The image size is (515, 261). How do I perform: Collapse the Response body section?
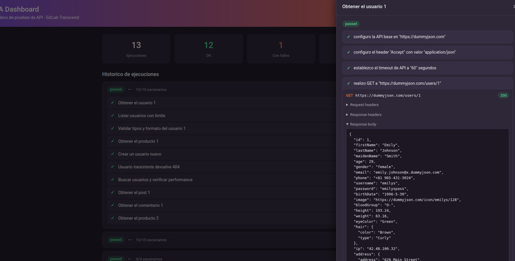click(361, 124)
